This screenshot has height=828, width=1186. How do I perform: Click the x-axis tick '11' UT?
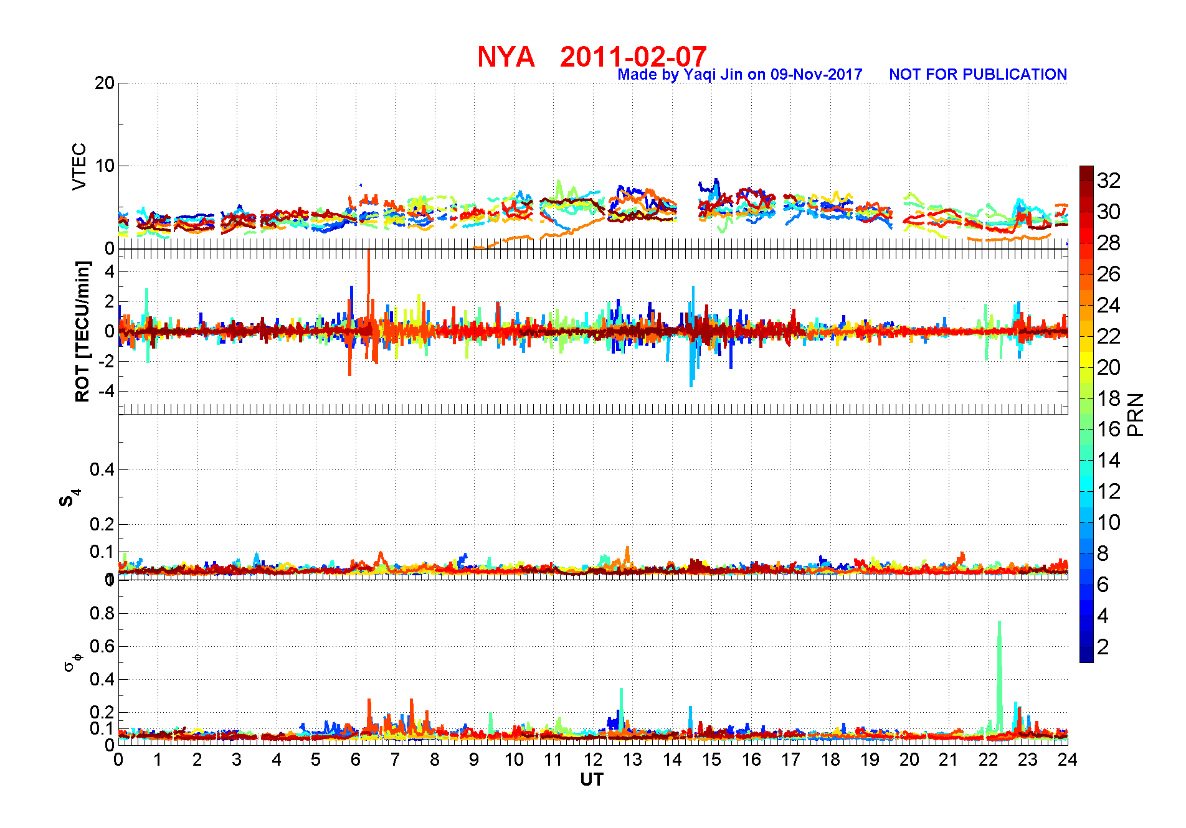[x=553, y=760]
